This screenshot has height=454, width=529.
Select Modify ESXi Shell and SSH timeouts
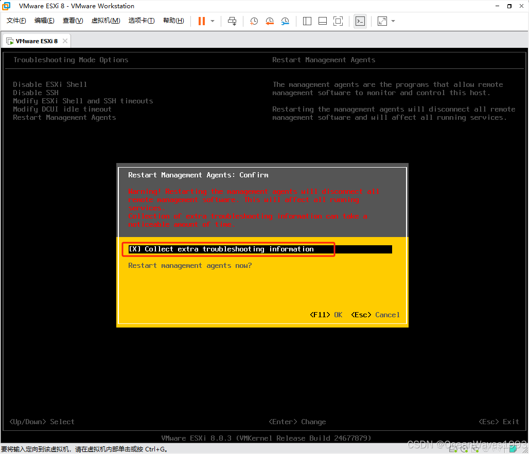(x=83, y=101)
